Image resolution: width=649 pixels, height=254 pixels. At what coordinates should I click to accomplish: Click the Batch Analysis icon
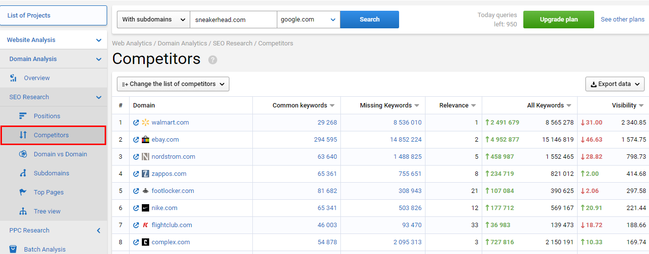(14, 250)
